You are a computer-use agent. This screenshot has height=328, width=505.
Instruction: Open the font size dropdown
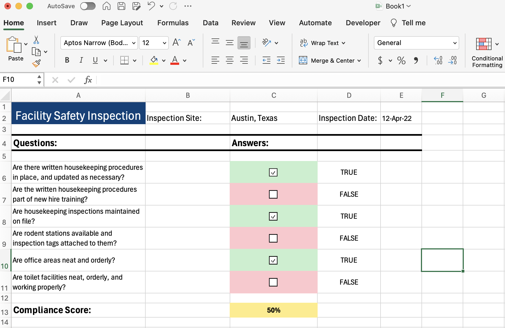click(164, 43)
